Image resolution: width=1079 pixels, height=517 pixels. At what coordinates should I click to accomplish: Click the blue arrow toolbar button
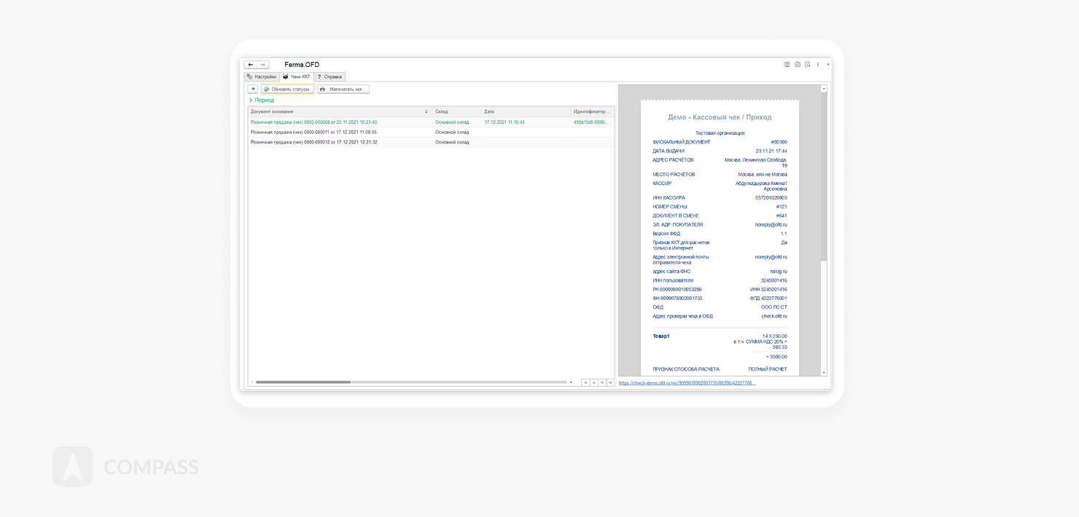(x=252, y=89)
